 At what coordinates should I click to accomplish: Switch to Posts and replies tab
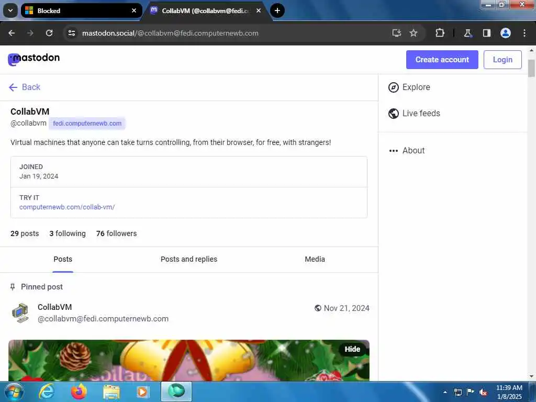point(189,259)
